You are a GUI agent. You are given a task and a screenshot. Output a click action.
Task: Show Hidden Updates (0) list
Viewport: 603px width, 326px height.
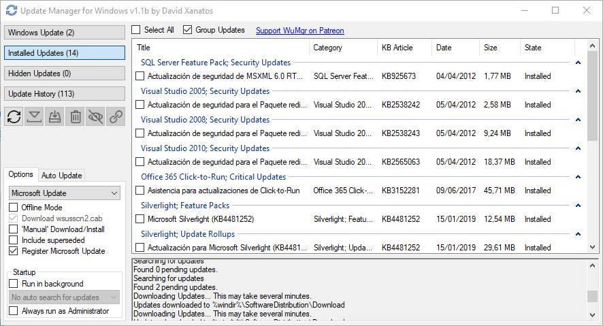(65, 73)
